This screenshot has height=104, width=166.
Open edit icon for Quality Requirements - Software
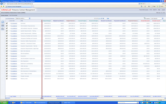click(x=7, y=33)
